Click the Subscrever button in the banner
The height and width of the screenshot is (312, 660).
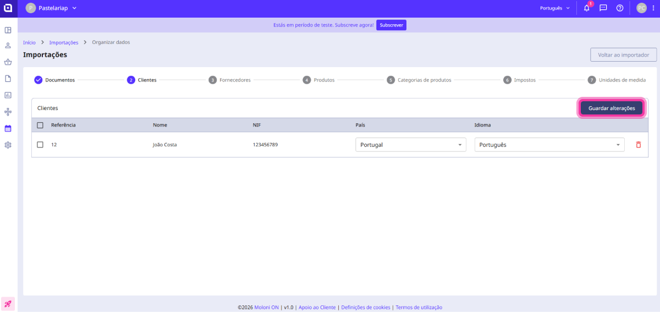coord(391,25)
